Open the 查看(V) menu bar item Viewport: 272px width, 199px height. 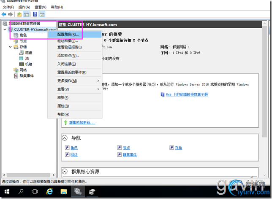coord(41,7)
